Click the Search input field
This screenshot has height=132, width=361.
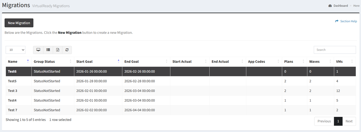335,50
